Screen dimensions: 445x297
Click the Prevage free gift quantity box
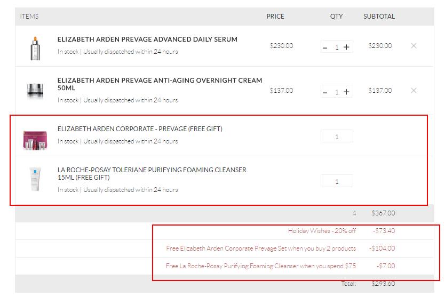(337, 137)
